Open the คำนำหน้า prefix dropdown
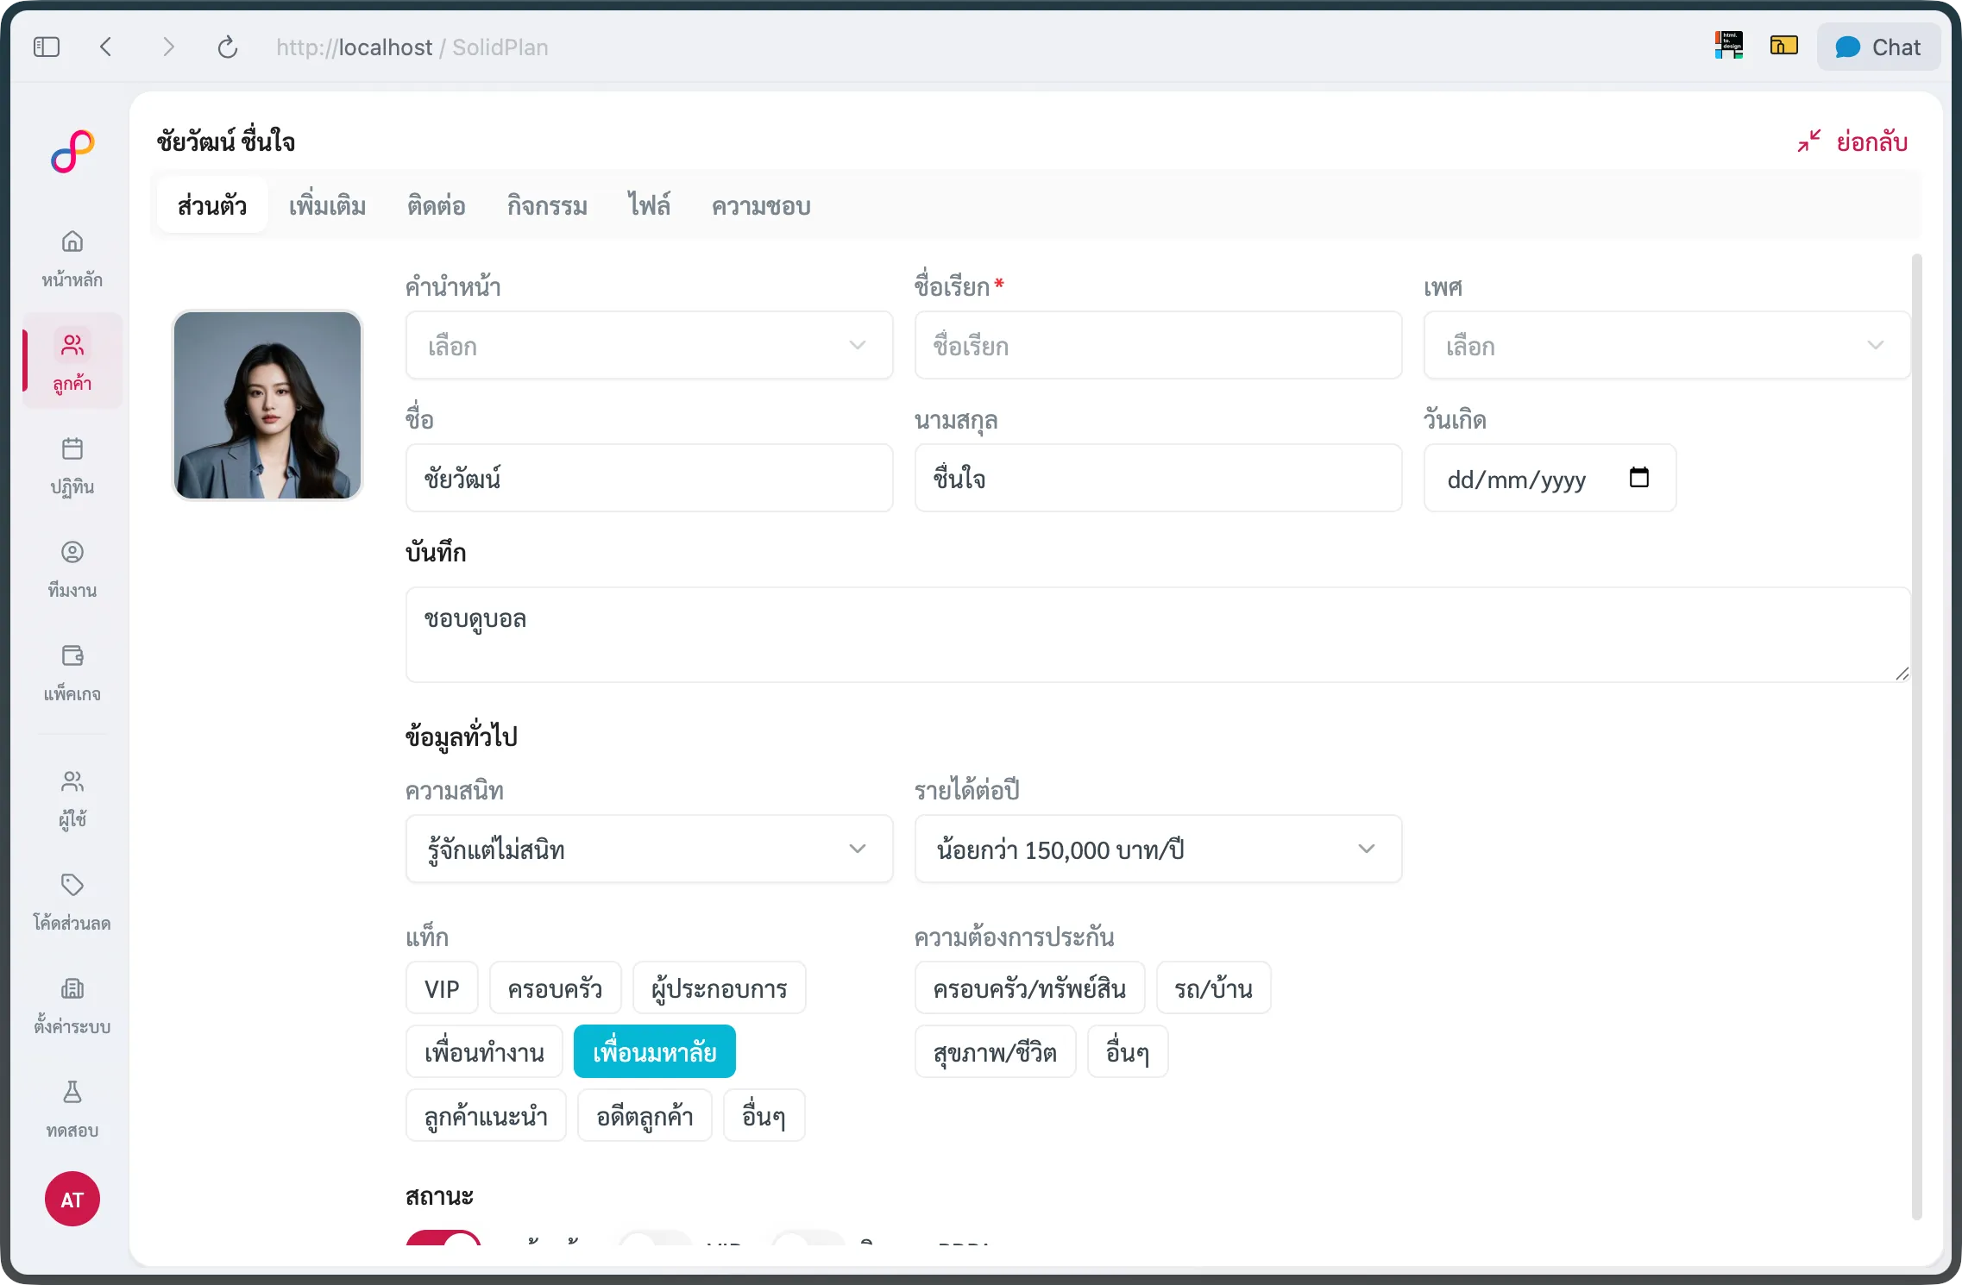1962x1285 pixels. pyautogui.click(x=649, y=345)
